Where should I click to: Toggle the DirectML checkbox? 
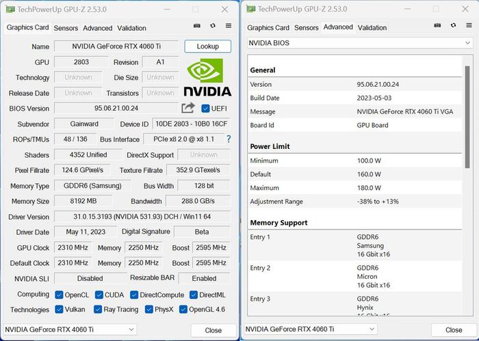pyautogui.click(x=194, y=295)
